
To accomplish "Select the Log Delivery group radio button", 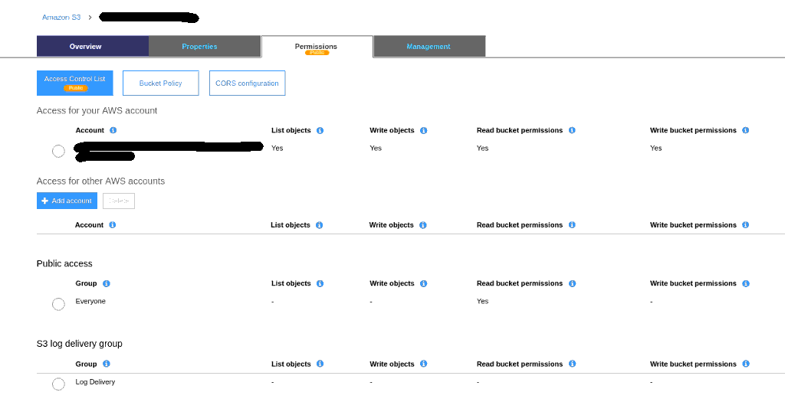I will [58, 384].
